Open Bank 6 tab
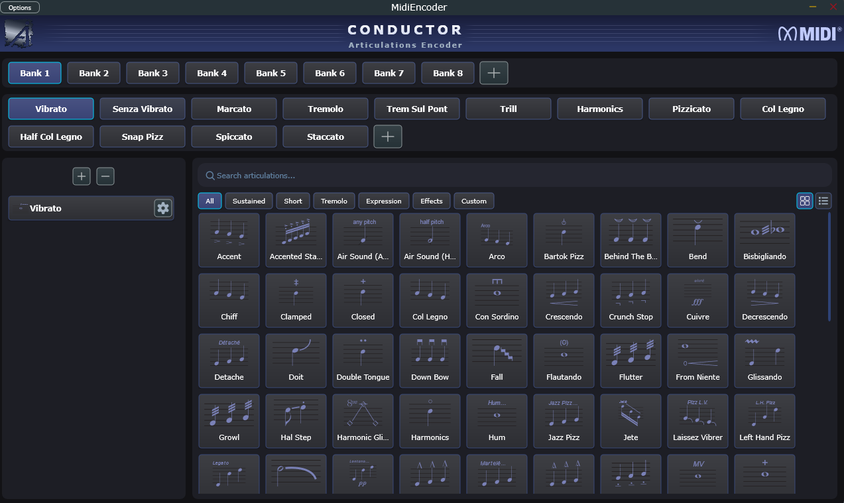 click(x=330, y=73)
